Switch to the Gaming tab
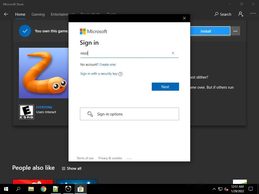 [x=38, y=14]
